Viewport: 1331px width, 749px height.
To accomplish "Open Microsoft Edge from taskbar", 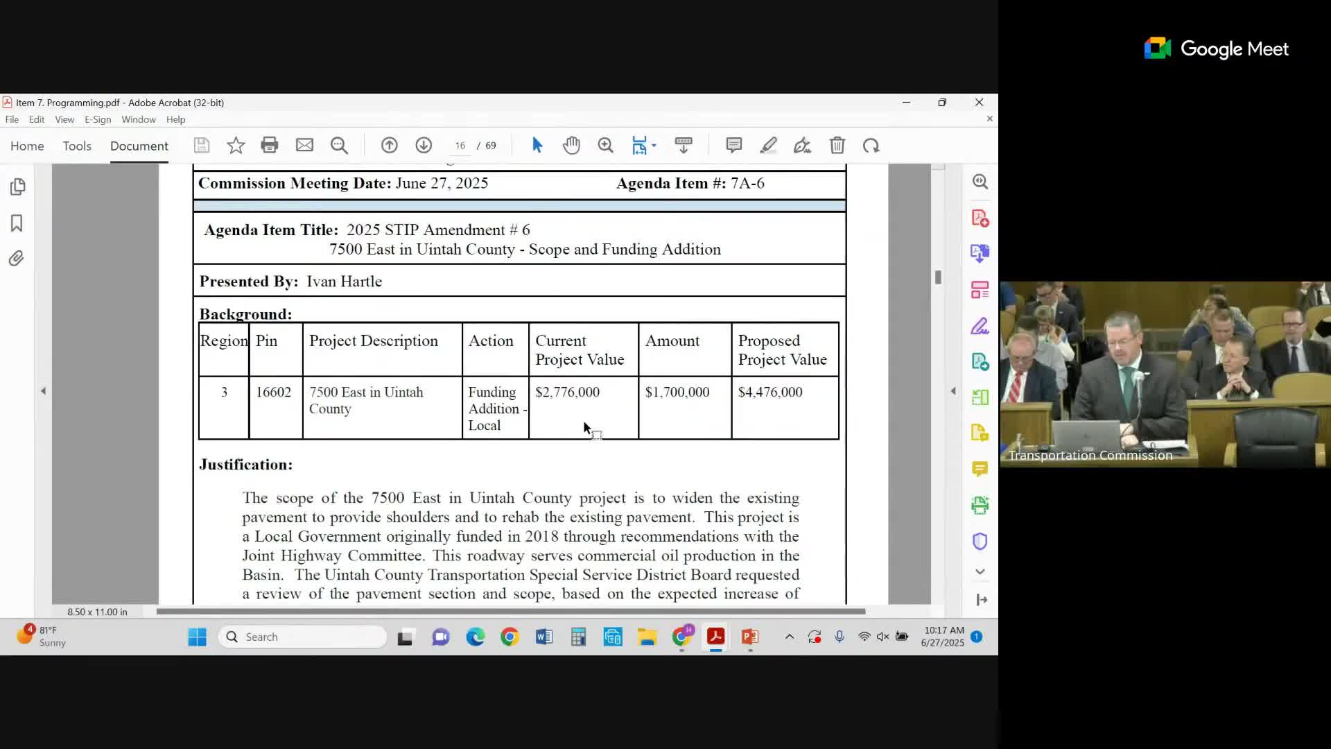I will pyautogui.click(x=476, y=637).
